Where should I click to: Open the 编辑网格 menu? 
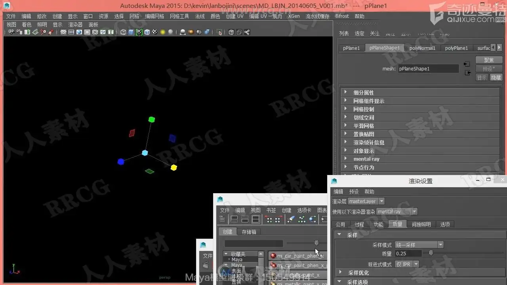tap(154, 16)
